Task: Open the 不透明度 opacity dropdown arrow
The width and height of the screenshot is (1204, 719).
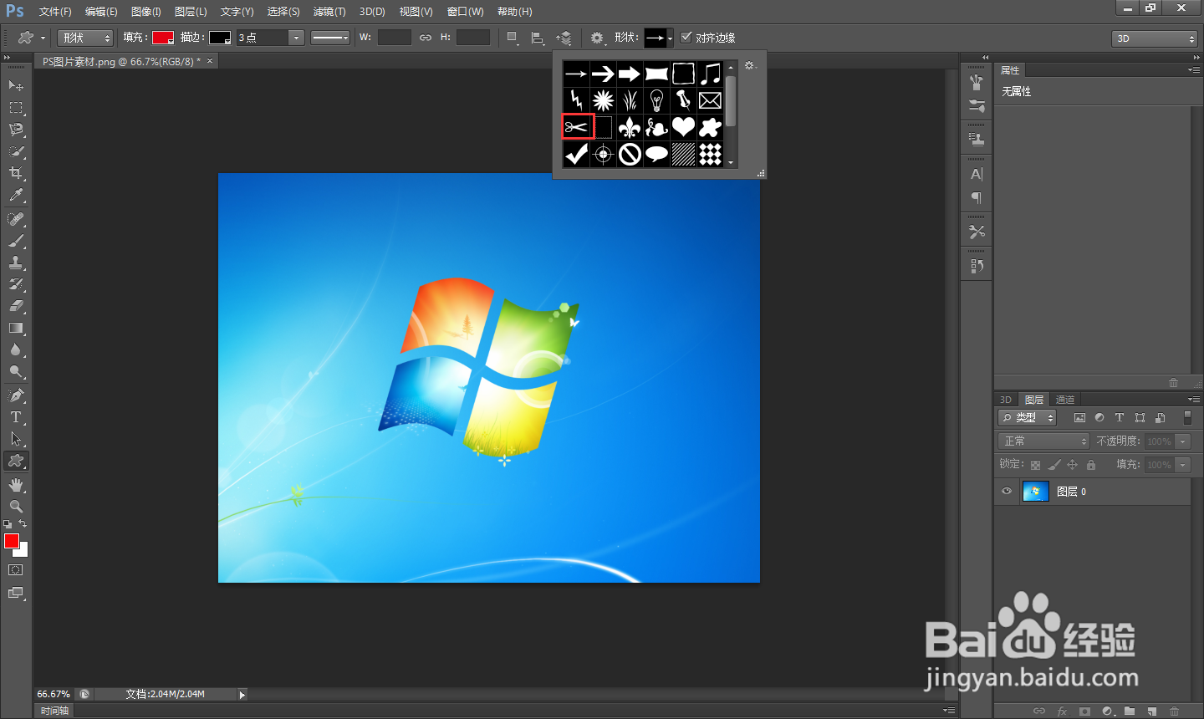Action: (x=1183, y=441)
